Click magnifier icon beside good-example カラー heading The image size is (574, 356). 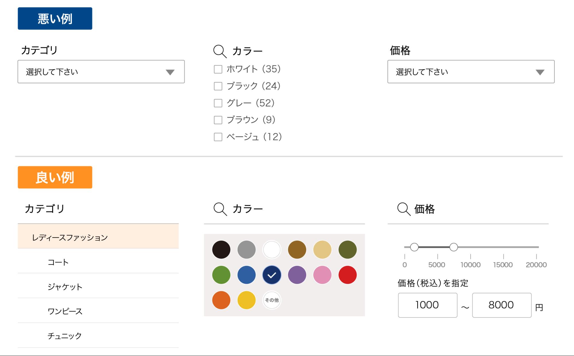220,209
